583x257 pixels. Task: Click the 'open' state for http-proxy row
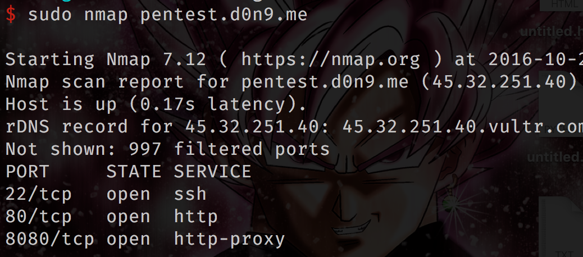[128, 239]
